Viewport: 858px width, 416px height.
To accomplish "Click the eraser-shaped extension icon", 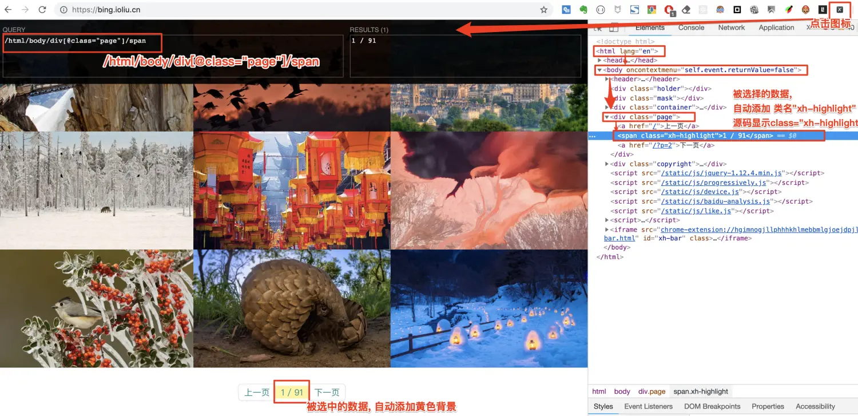I will point(685,9).
